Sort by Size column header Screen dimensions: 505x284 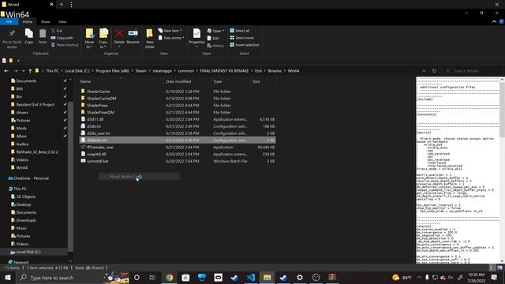point(264,81)
